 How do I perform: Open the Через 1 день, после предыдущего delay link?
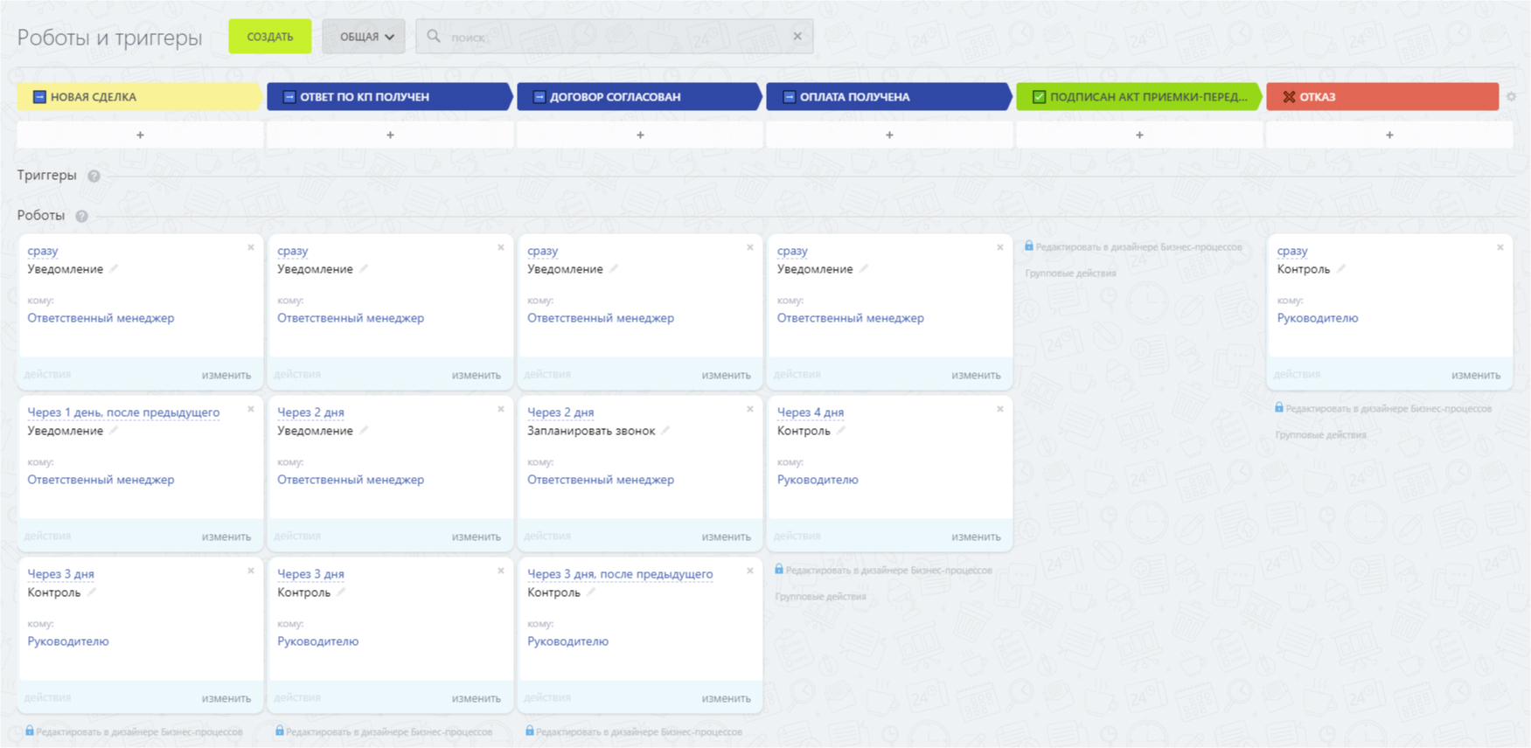123,412
